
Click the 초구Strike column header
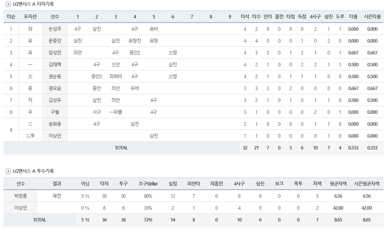tap(148, 184)
